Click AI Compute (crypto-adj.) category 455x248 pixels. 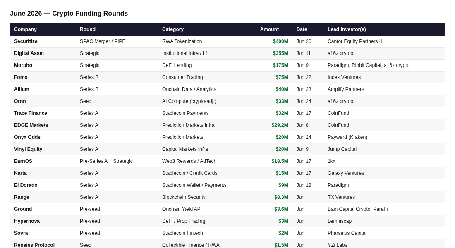[189, 101]
